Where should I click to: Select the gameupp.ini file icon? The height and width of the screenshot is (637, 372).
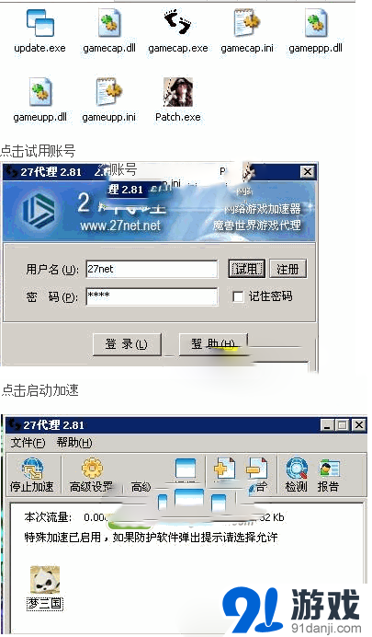(108, 92)
